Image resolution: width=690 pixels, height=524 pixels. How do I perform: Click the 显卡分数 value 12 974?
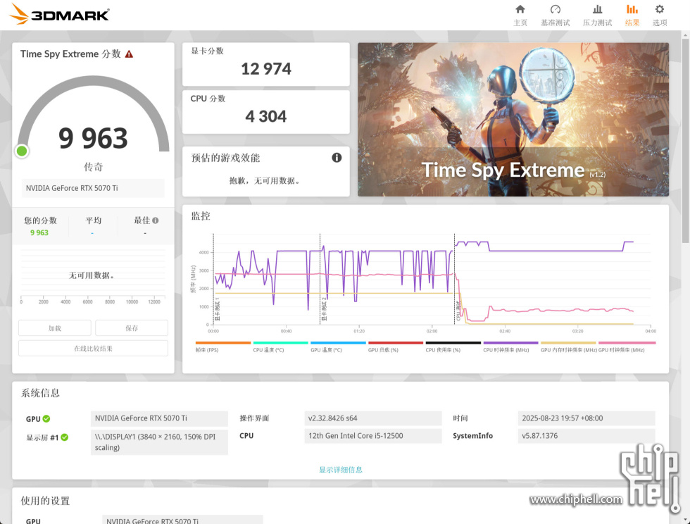(x=266, y=69)
